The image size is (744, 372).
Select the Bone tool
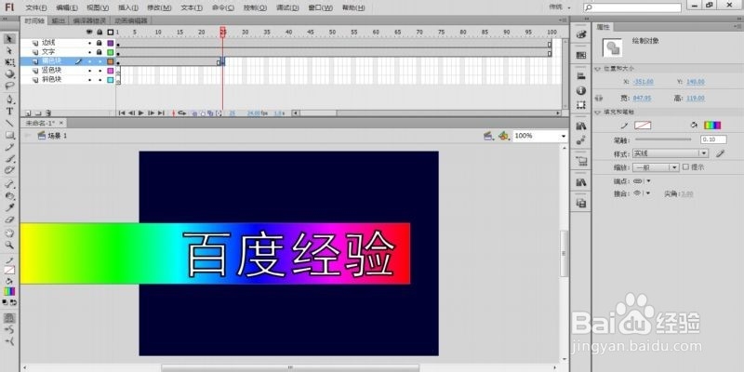click(9, 184)
